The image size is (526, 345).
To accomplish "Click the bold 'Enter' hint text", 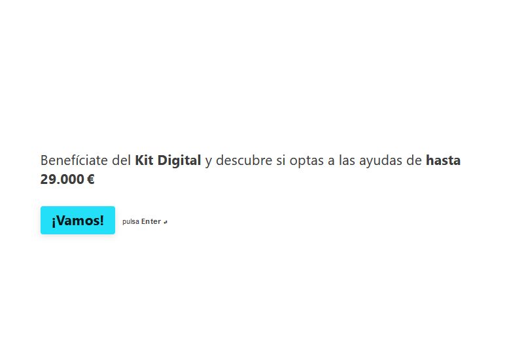I will click(x=151, y=221).
